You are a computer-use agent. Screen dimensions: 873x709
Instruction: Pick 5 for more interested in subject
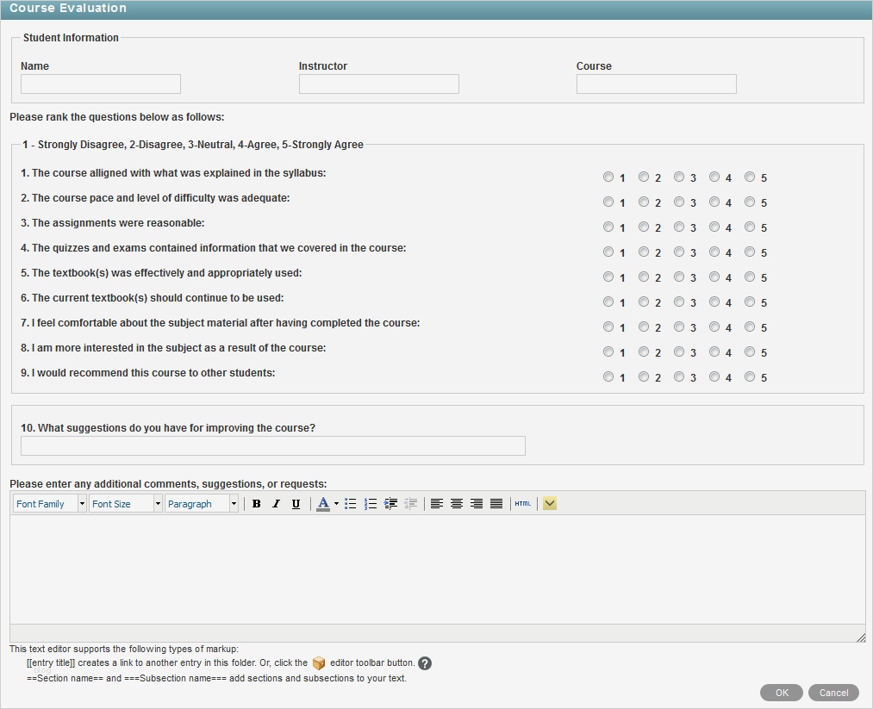click(750, 352)
